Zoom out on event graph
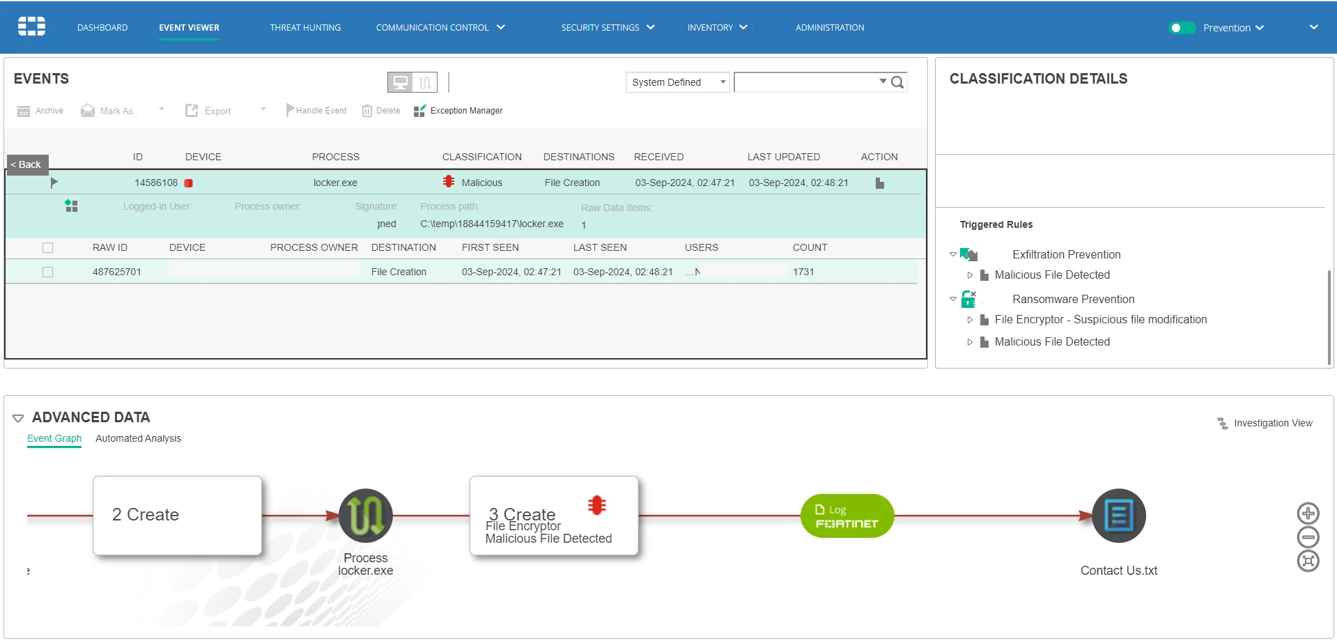This screenshot has height=641, width=1337. [1308, 537]
